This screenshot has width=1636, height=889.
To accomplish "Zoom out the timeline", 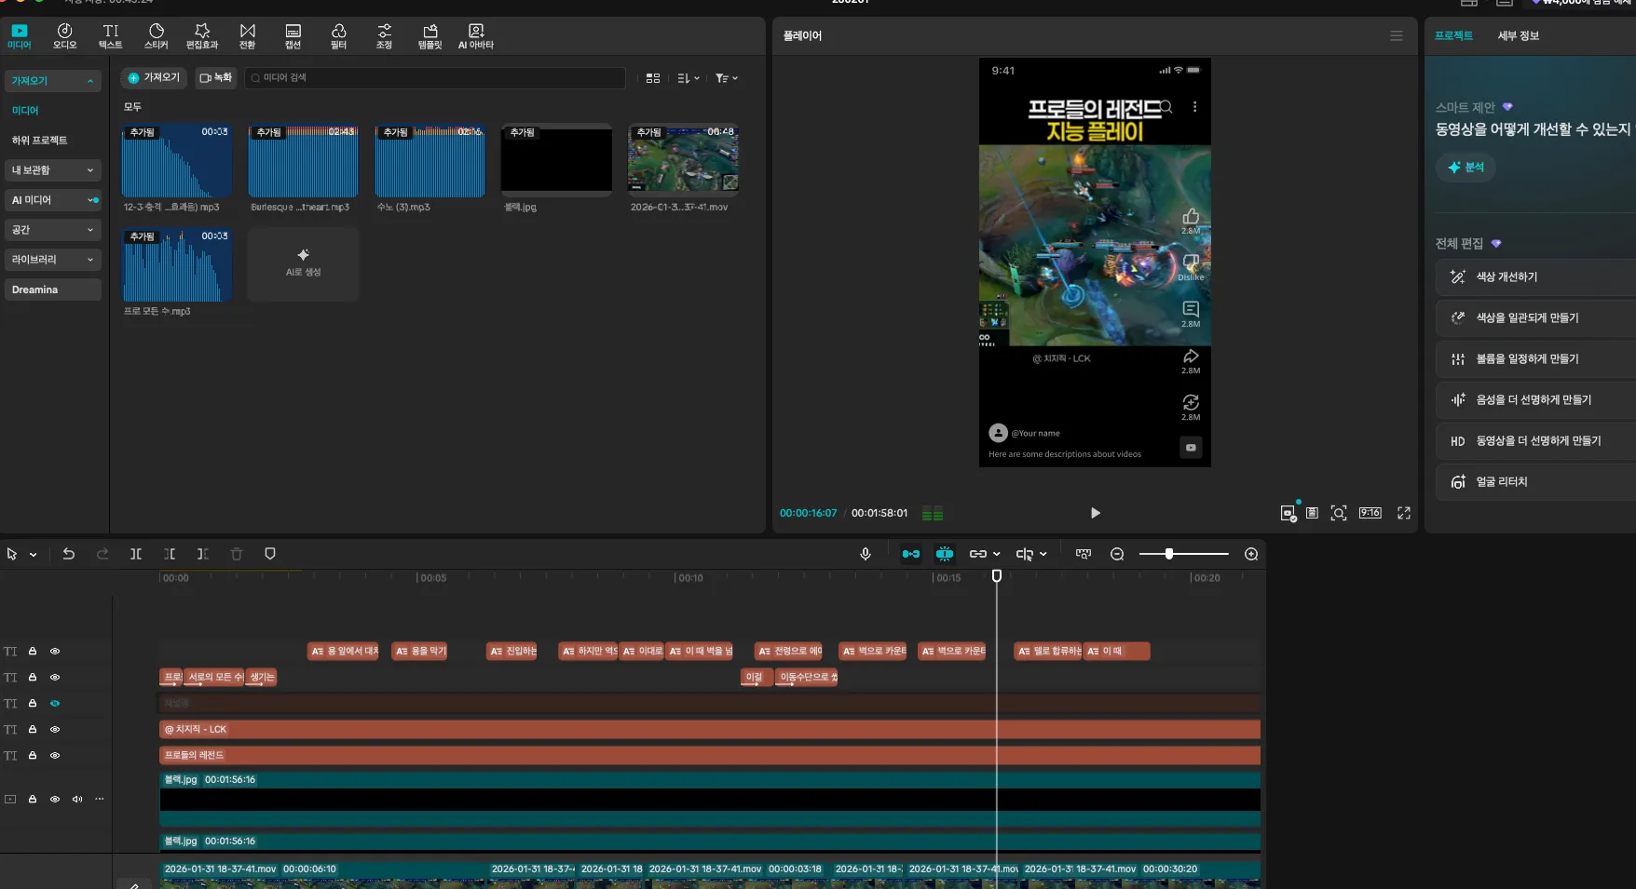I will tap(1117, 554).
